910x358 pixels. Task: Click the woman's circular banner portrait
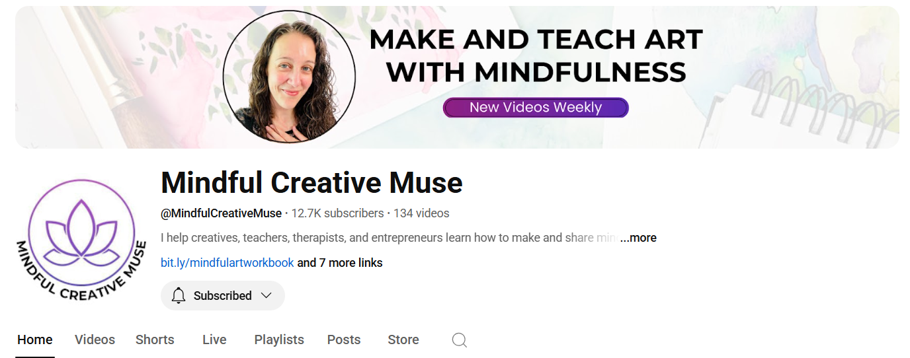point(289,76)
